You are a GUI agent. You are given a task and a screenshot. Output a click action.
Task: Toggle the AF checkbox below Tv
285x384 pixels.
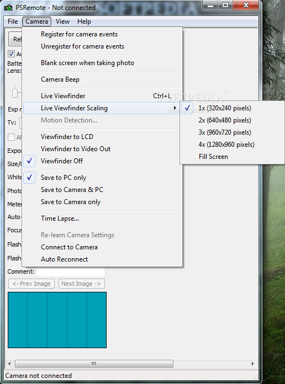[11, 137]
